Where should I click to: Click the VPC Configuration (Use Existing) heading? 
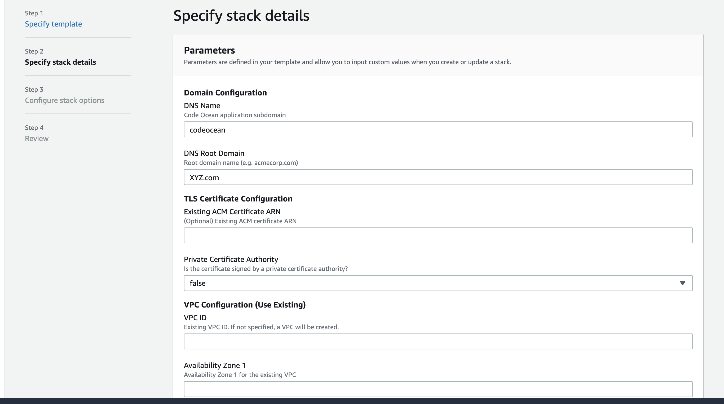coord(245,304)
